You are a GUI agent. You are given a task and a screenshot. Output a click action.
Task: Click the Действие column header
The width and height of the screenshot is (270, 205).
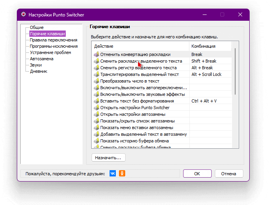140,46
